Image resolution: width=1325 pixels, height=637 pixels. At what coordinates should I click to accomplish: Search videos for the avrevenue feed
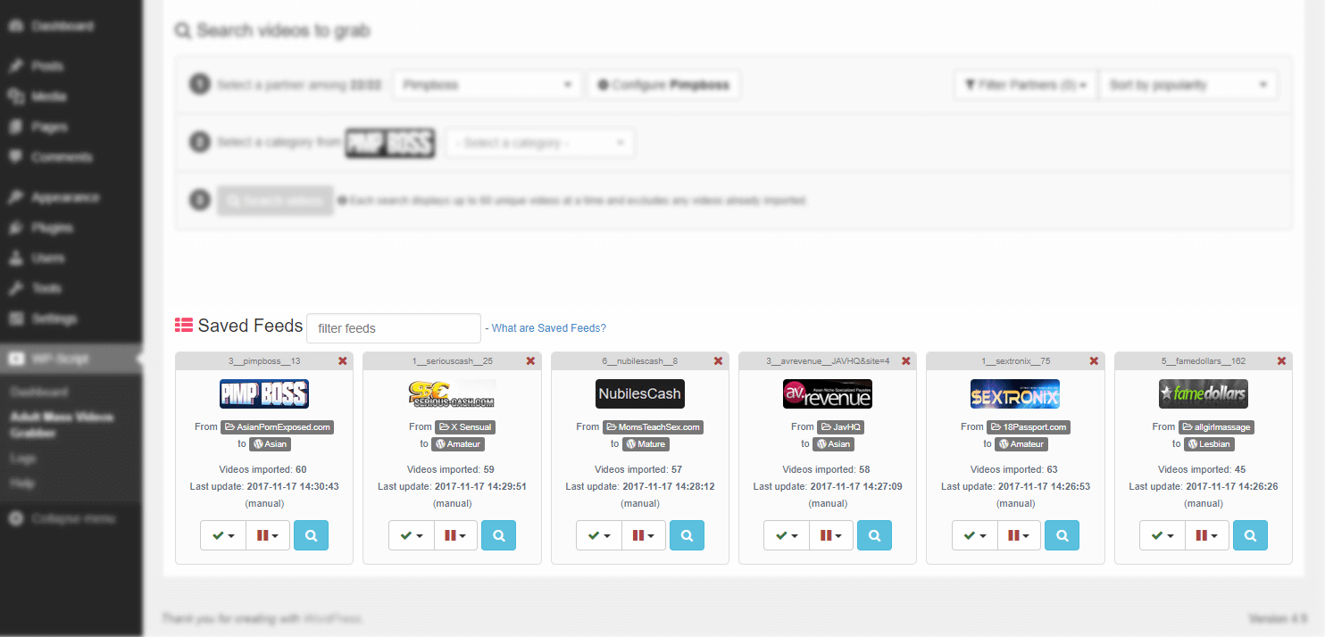pos(874,535)
